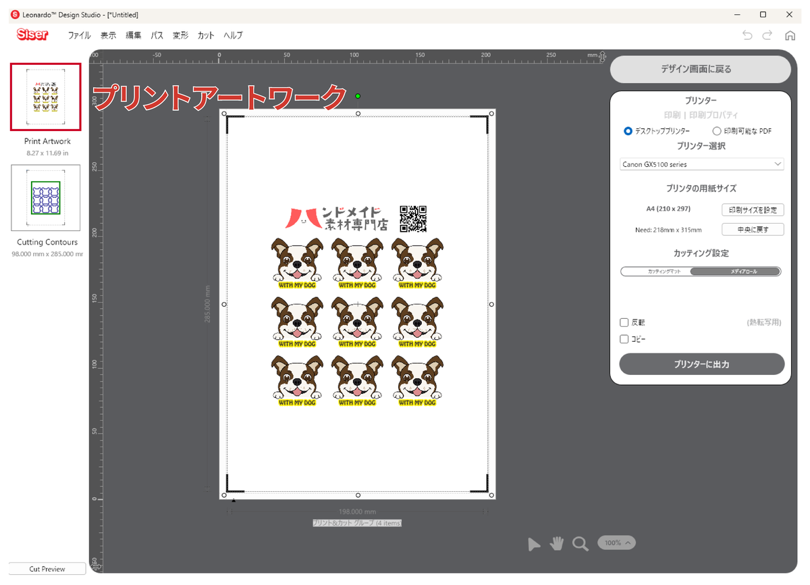Select the arrow pointer tool
810x585 pixels.
click(x=535, y=544)
